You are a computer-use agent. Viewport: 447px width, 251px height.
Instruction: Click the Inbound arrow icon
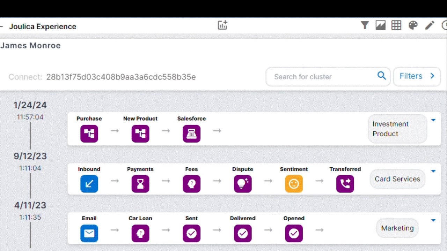pyautogui.click(x=89, y=184)
